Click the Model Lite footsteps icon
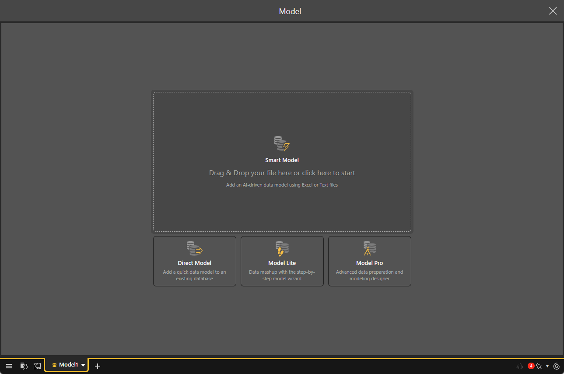This screenshot has height=374, width=564. [282, 248]
